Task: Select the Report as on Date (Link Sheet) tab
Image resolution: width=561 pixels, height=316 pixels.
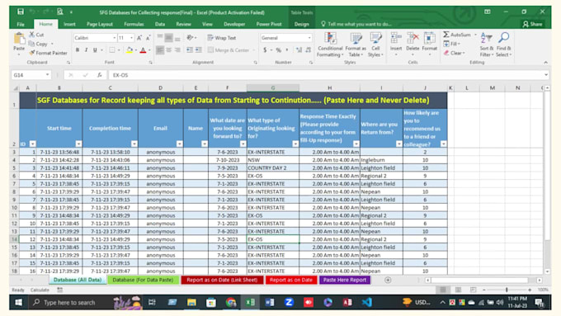Action: coord(222,280)
